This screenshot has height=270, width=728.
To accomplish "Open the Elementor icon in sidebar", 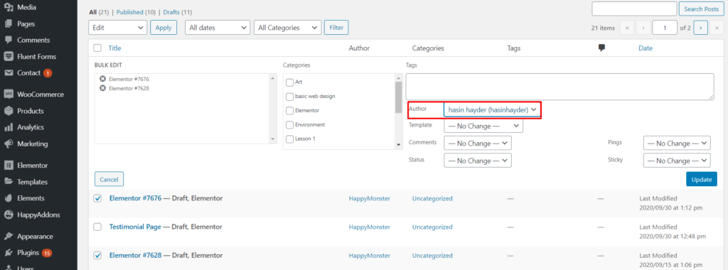I will click(9, 165).
